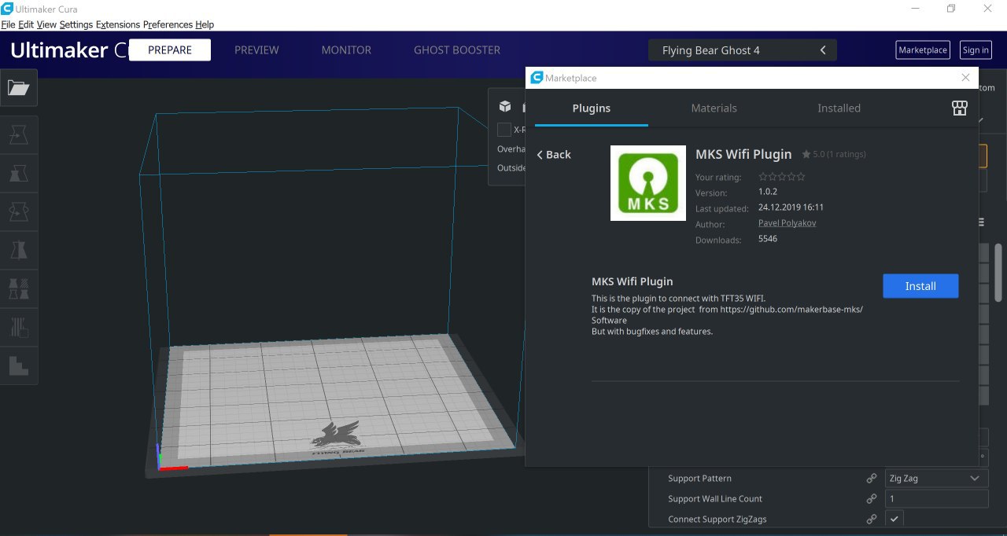Open the Preferences menu
1007x536 pixels.
tap(168, 24)
